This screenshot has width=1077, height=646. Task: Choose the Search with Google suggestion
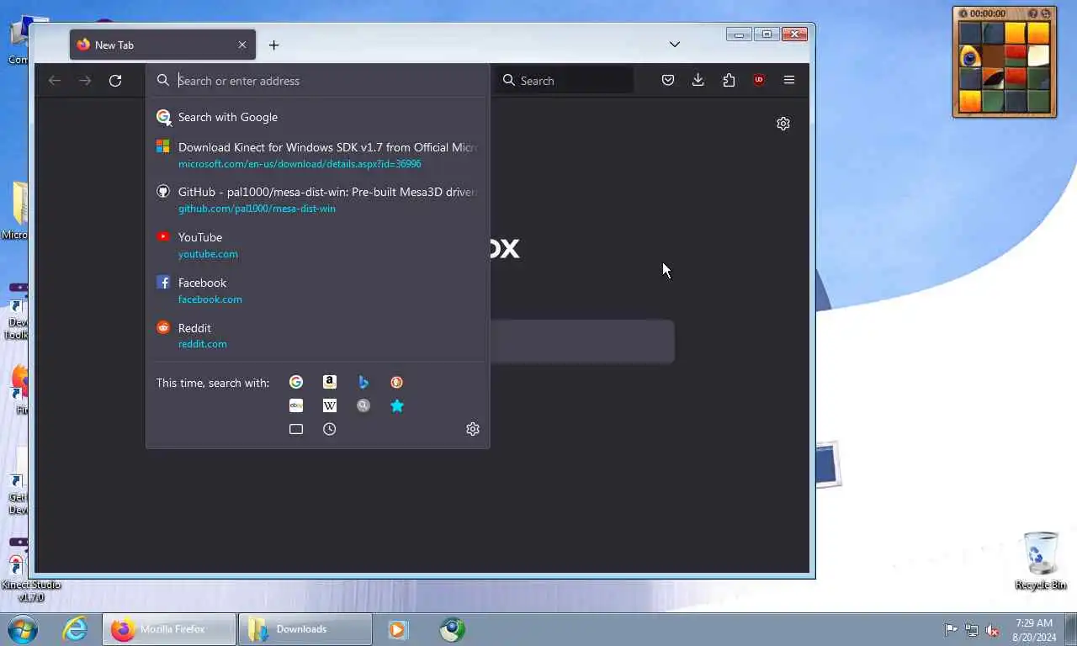point(318,117)
